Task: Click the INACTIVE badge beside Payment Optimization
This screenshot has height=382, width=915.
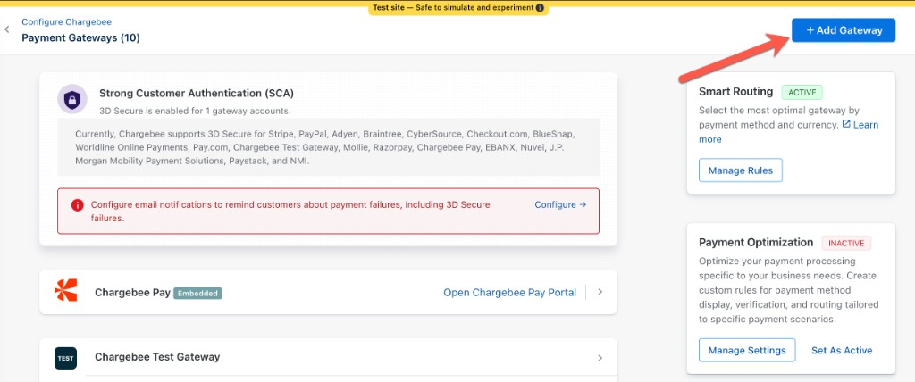Action: tap(846, 243)
